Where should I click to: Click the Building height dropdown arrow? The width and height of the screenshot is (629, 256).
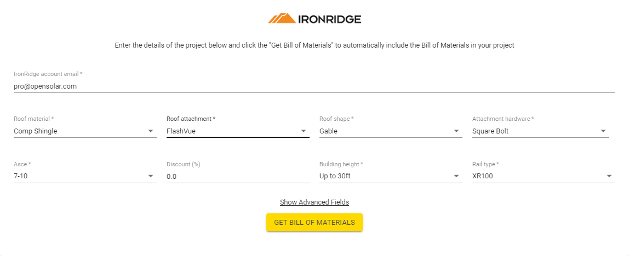coord(456,176)
